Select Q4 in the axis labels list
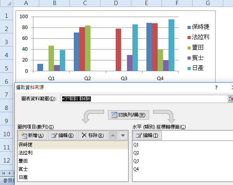The width and height of the screenshot is (233, 185). click(x=136, y=169)
